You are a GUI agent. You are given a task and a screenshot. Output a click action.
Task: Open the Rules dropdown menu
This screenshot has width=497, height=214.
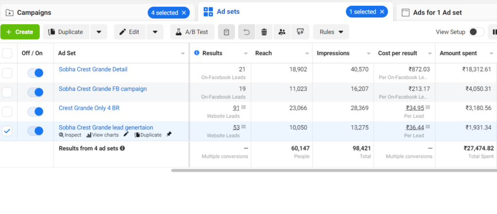pyautogui.click(x=331, y=32)
